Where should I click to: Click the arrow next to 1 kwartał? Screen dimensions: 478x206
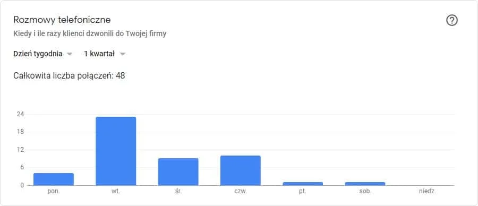(123, 54)
